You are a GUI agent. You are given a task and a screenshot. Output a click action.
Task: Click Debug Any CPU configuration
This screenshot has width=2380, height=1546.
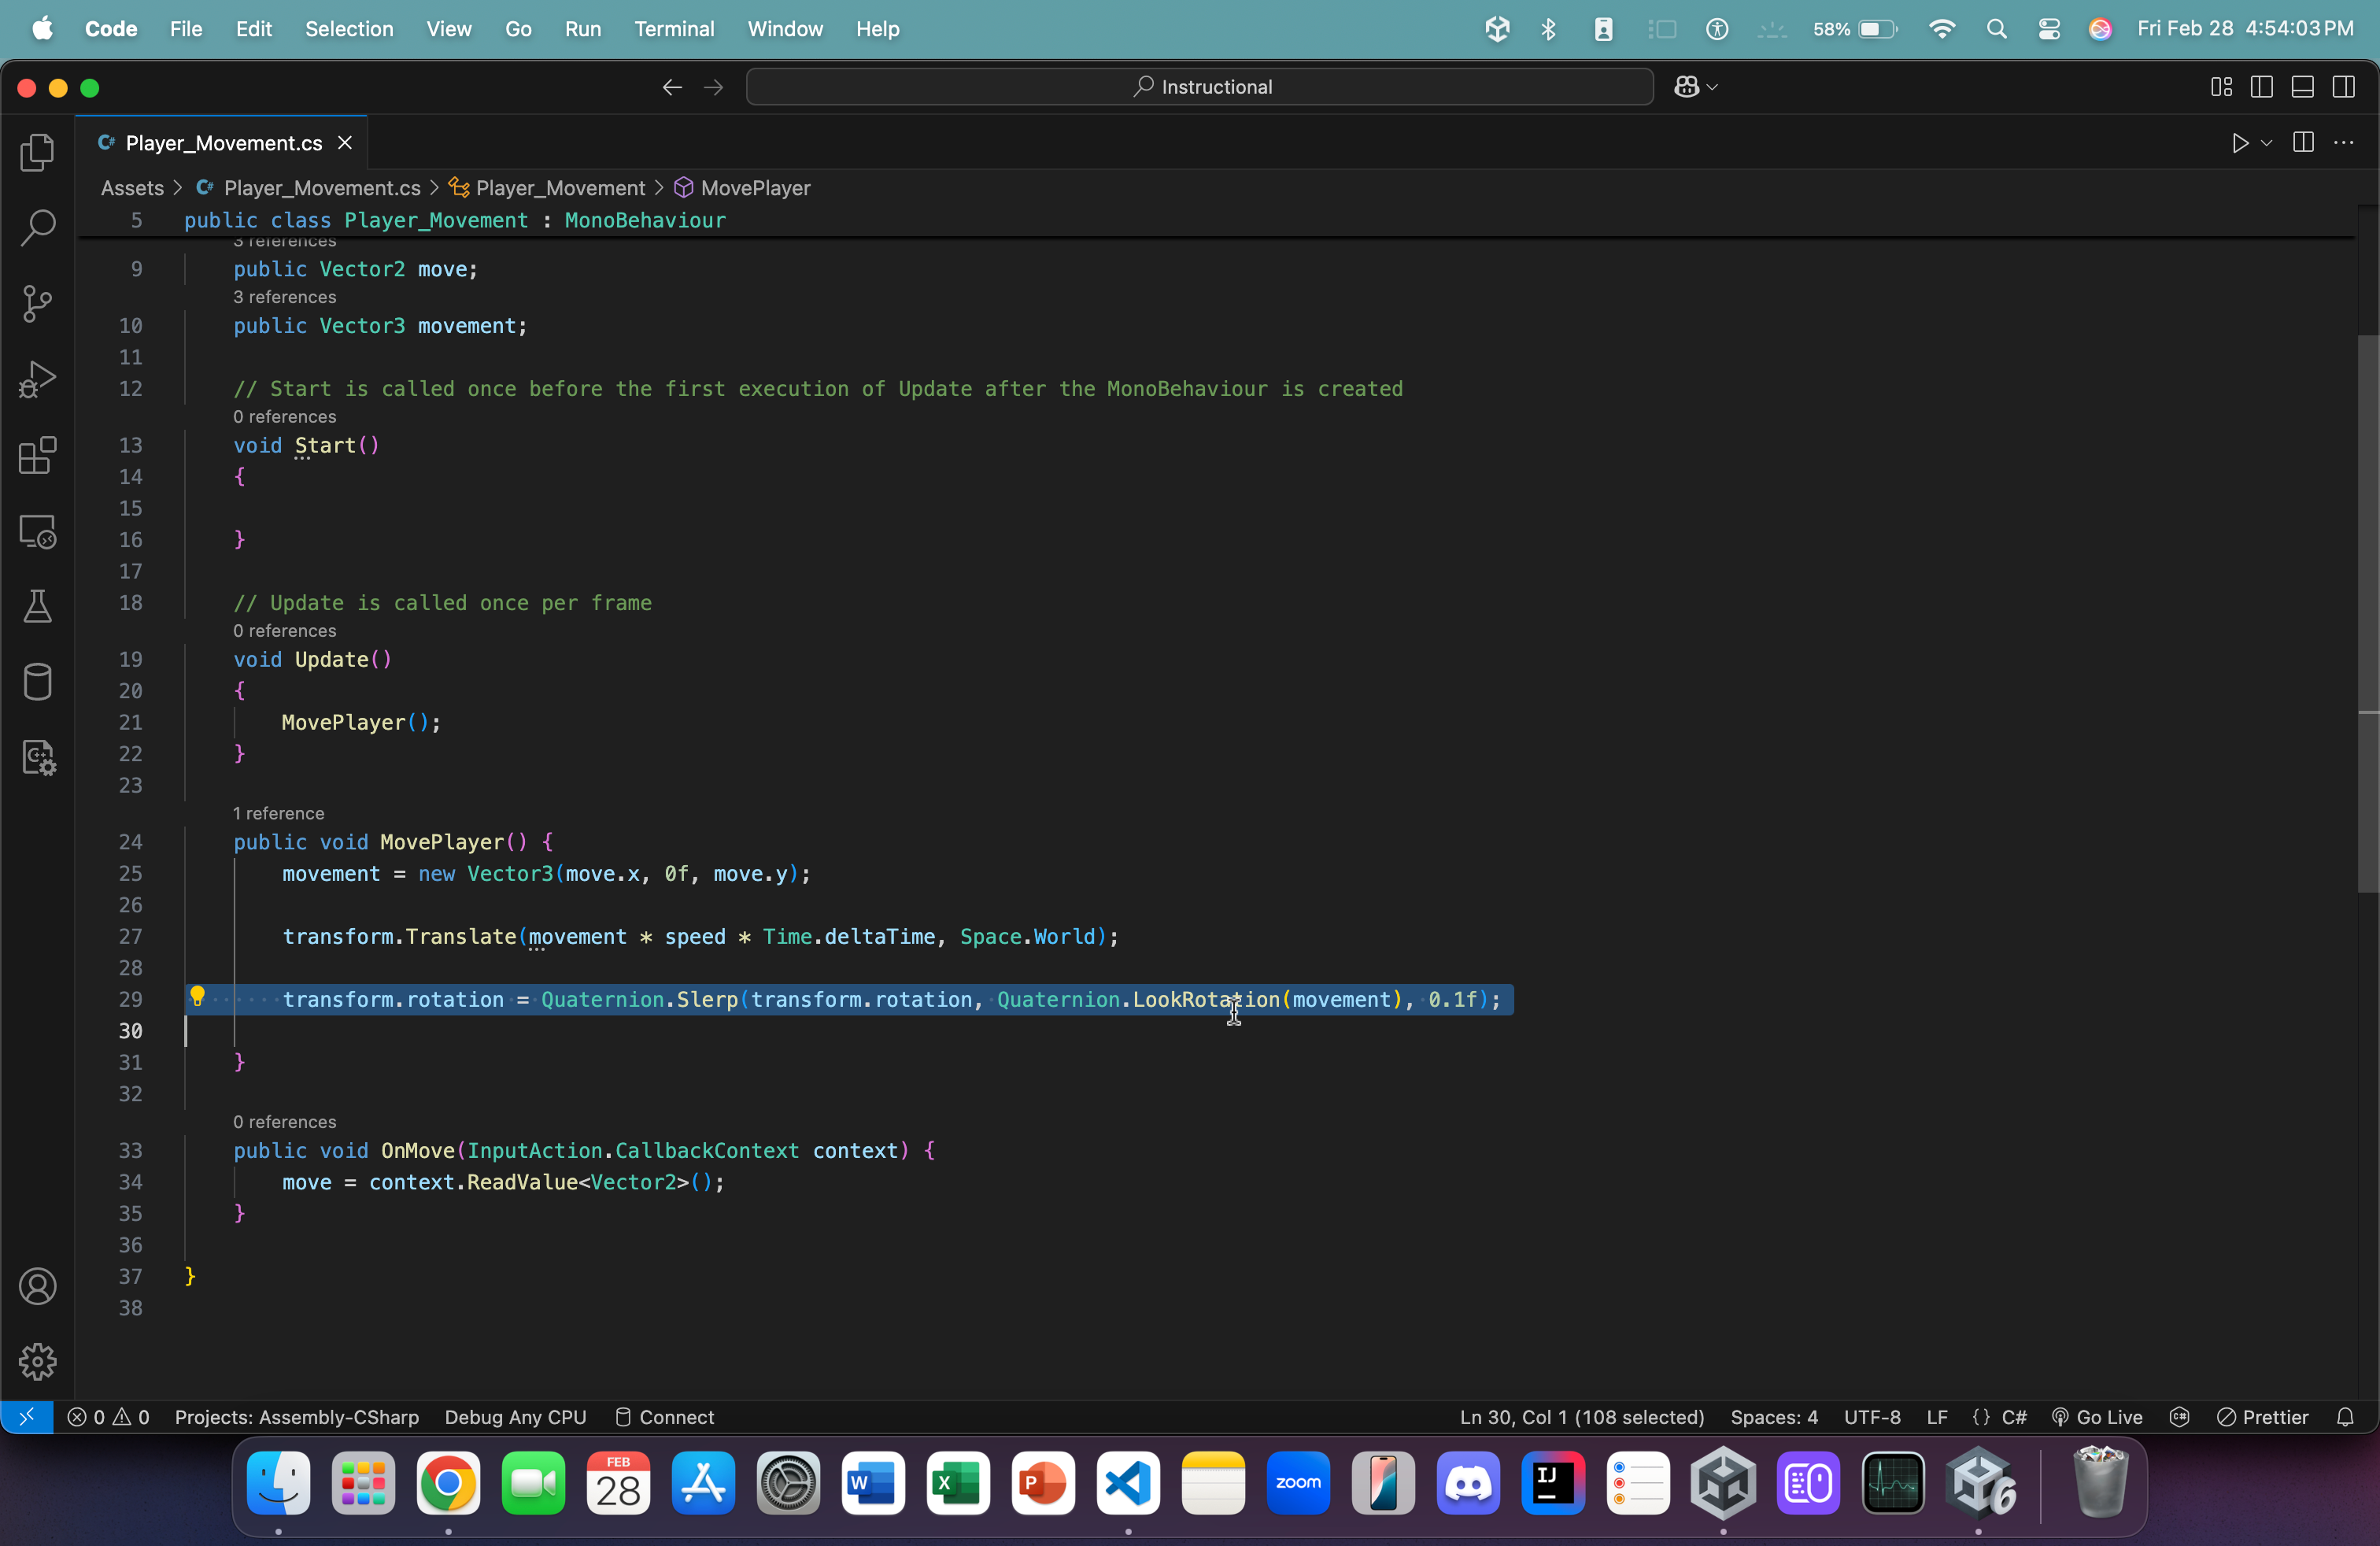(515, 1417)
